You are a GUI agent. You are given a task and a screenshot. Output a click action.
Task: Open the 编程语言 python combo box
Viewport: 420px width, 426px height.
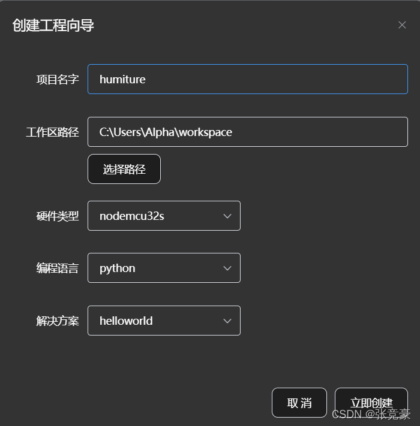[x=164, y=268]
